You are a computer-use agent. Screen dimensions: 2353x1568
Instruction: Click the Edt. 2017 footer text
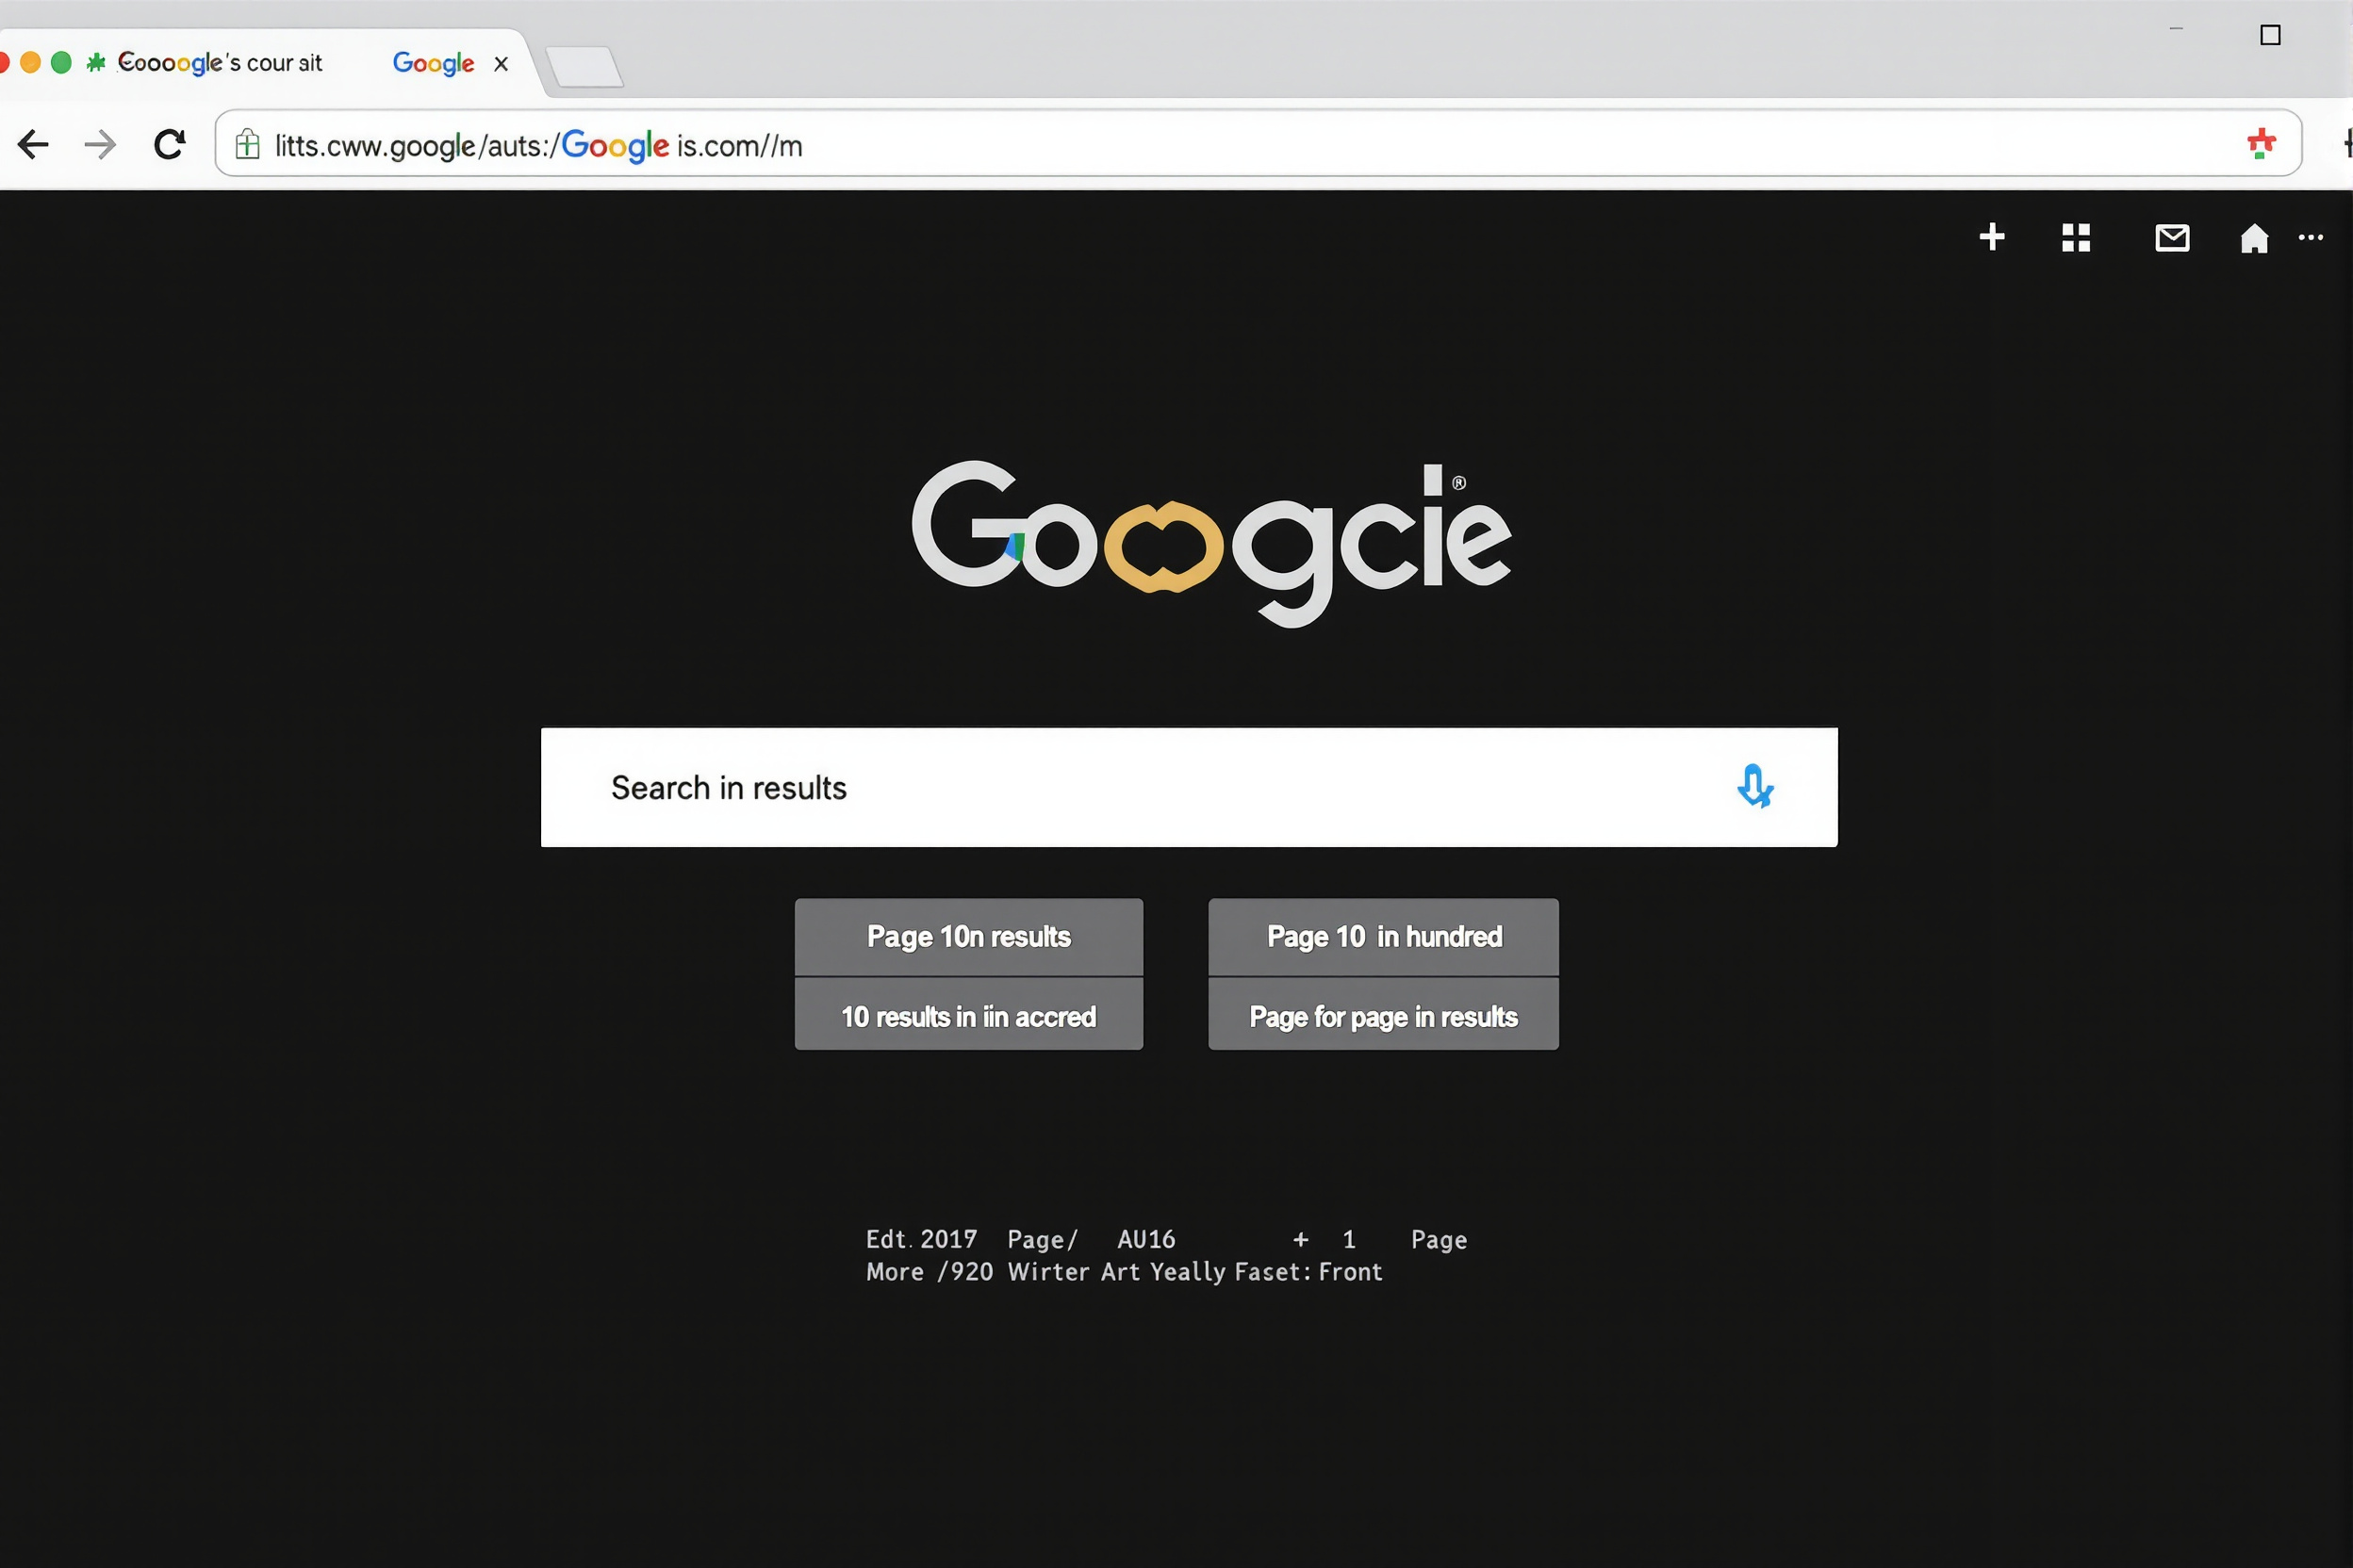tap(921, 1239)
